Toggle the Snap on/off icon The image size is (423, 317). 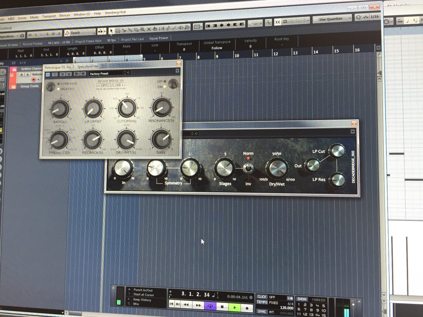point(278,22)
